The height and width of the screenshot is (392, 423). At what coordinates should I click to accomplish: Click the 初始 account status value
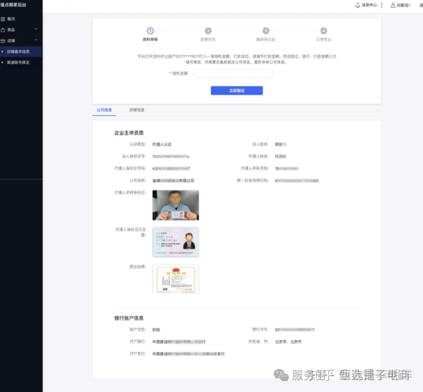coord(156,330)
